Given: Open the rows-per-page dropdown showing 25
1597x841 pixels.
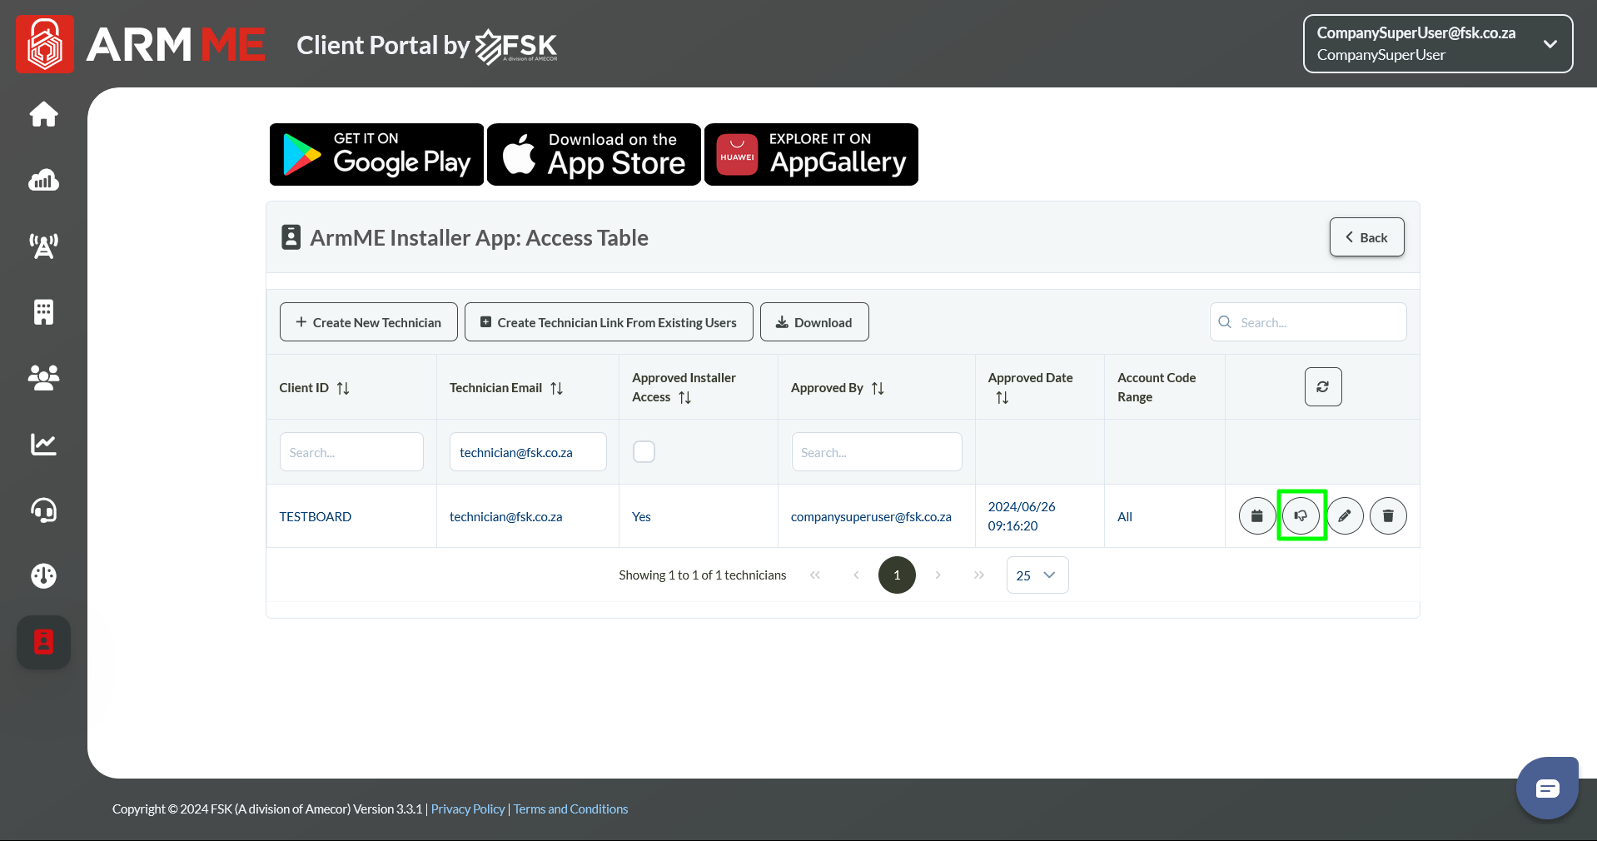Looking at the screenshot, I should [1037, 575].
